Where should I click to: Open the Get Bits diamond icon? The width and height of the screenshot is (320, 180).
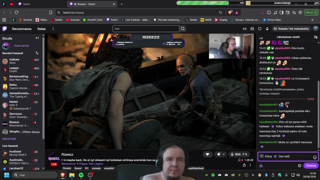point(267,29)
